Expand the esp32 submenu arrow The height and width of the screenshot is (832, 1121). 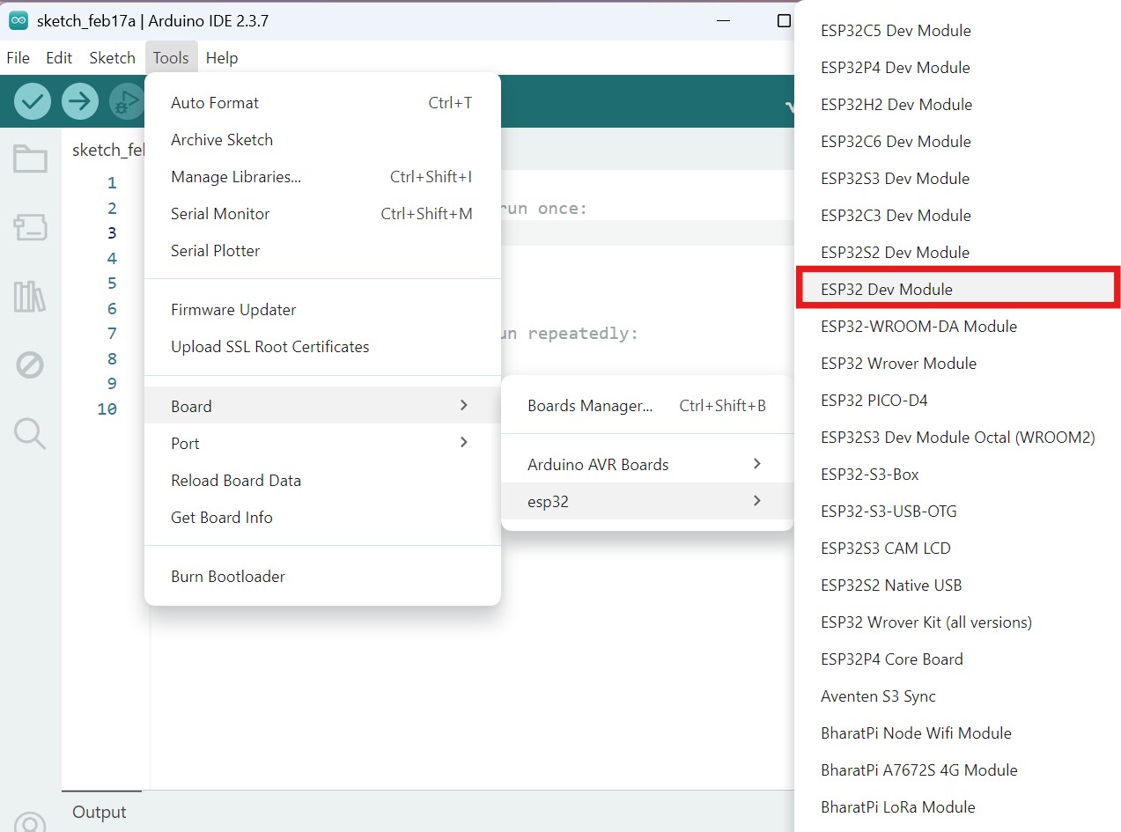coord(756,501)
